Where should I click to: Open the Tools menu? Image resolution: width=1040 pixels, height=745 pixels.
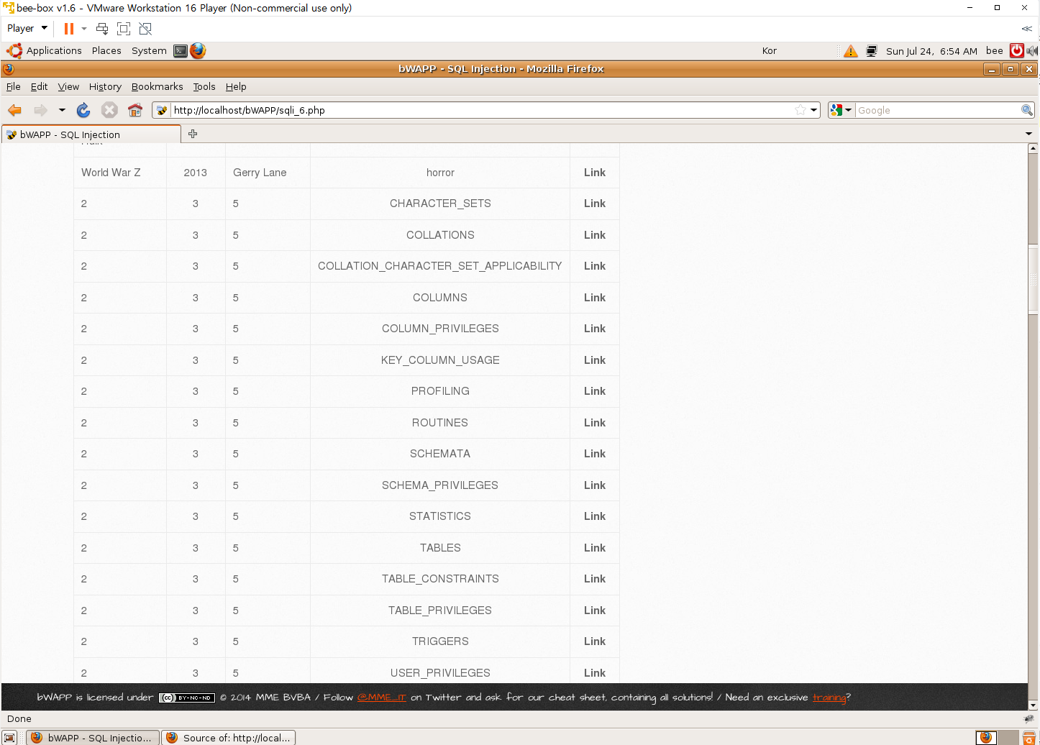(204, 86)
